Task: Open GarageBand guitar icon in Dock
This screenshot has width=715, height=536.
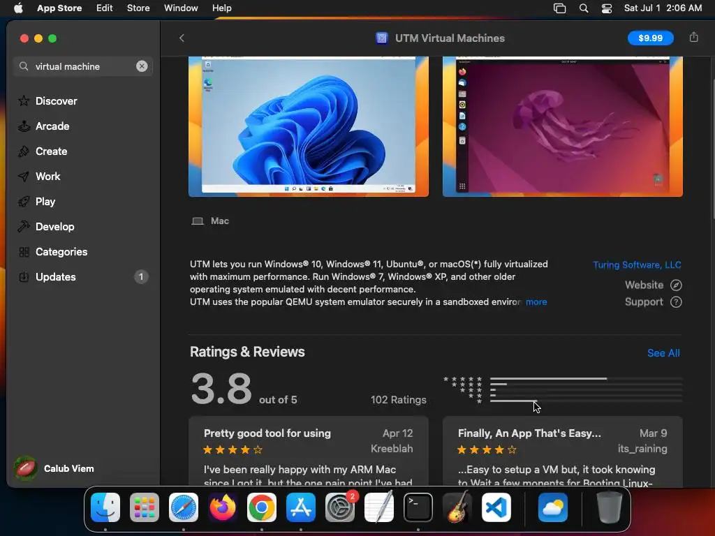Action: (457, 507)
